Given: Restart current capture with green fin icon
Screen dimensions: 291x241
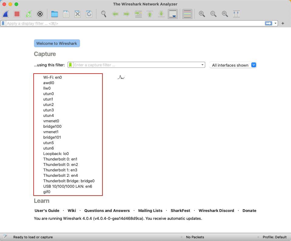Looking at the screenshot, I should pyautogui.click(x=28, y=14).
